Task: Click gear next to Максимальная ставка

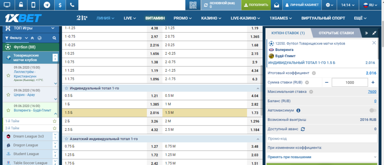Action: pos(311,92)
